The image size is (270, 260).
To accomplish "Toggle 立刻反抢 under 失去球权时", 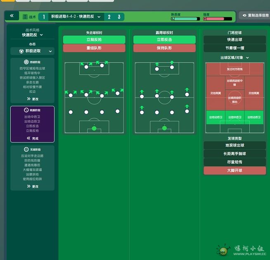I will [x=94, y=40].
